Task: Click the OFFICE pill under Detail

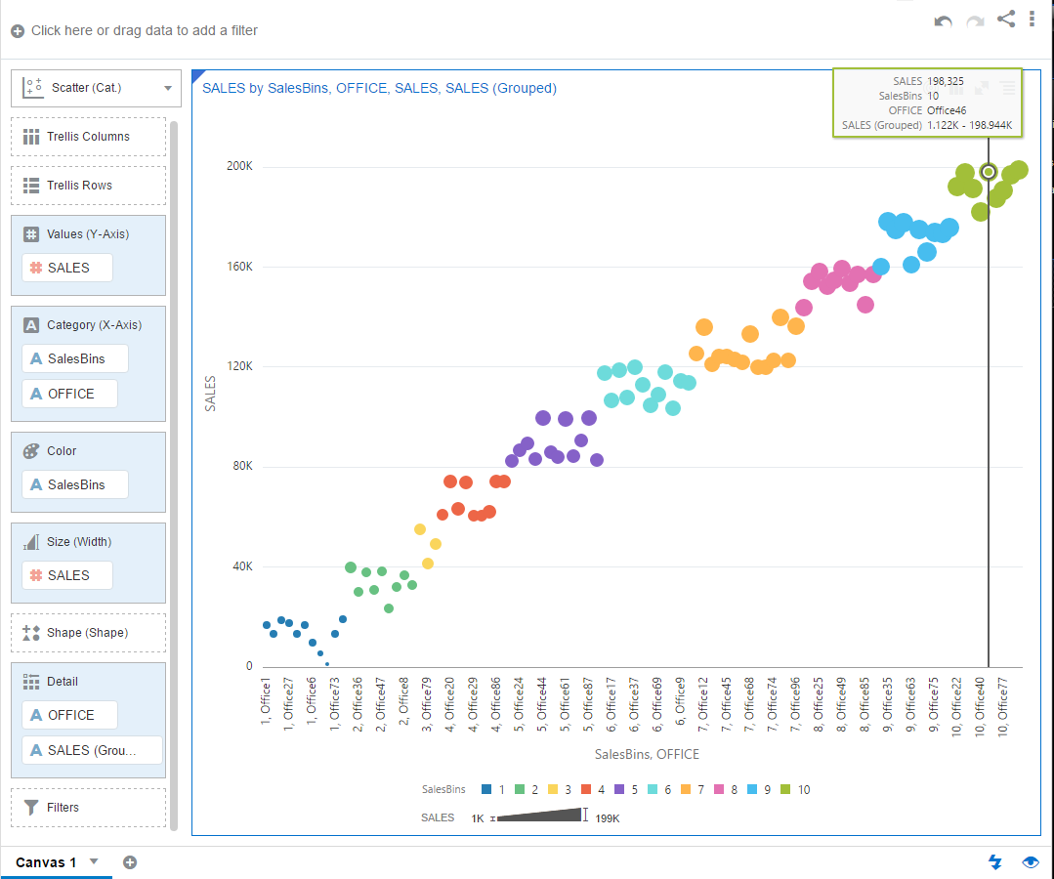Action: point(70,715)
